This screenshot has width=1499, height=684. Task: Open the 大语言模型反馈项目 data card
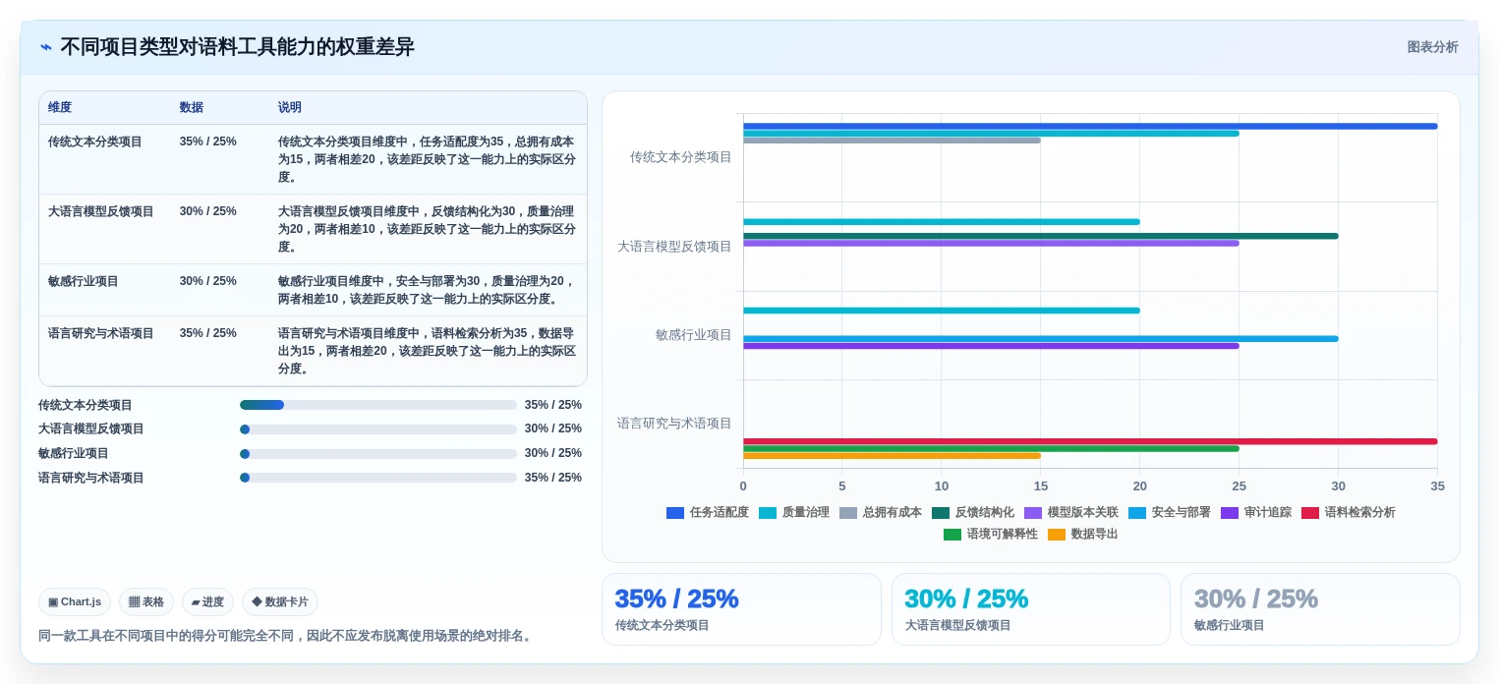(1031, 609)
